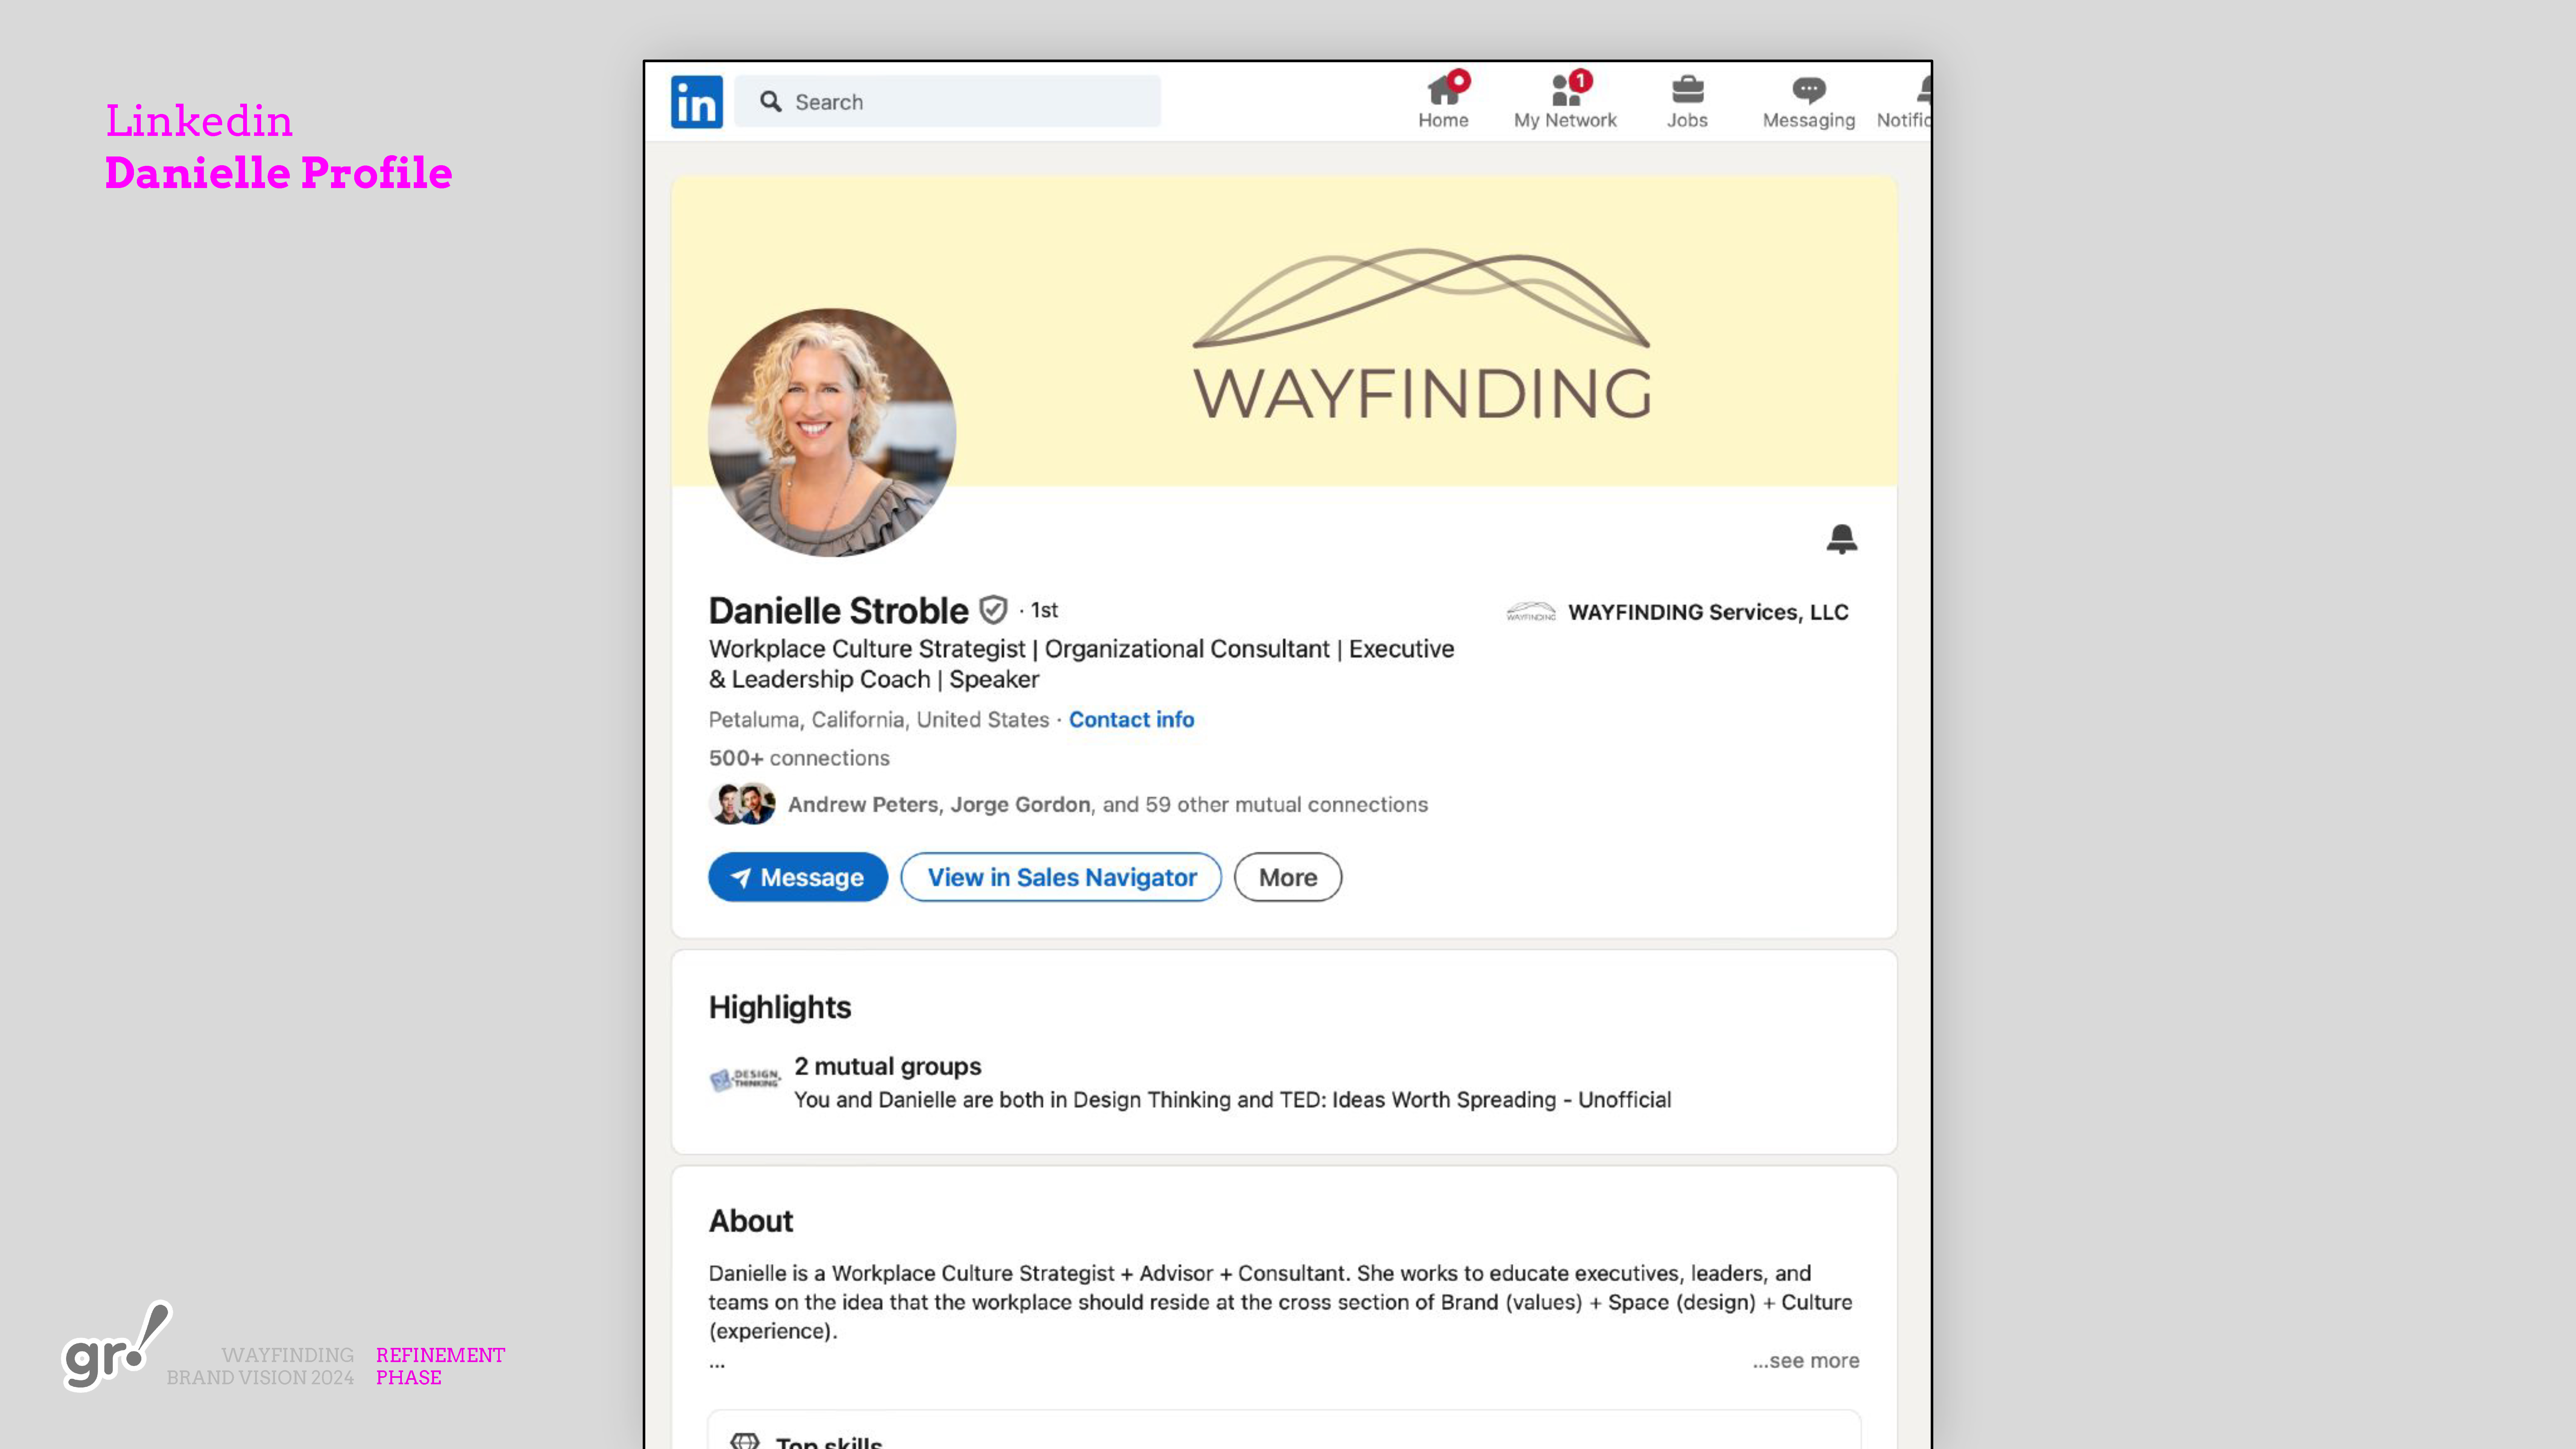Click the Workplace Culture Strategist headline
Viewport: 2576px width, 1449px height.
[1081, 664]
